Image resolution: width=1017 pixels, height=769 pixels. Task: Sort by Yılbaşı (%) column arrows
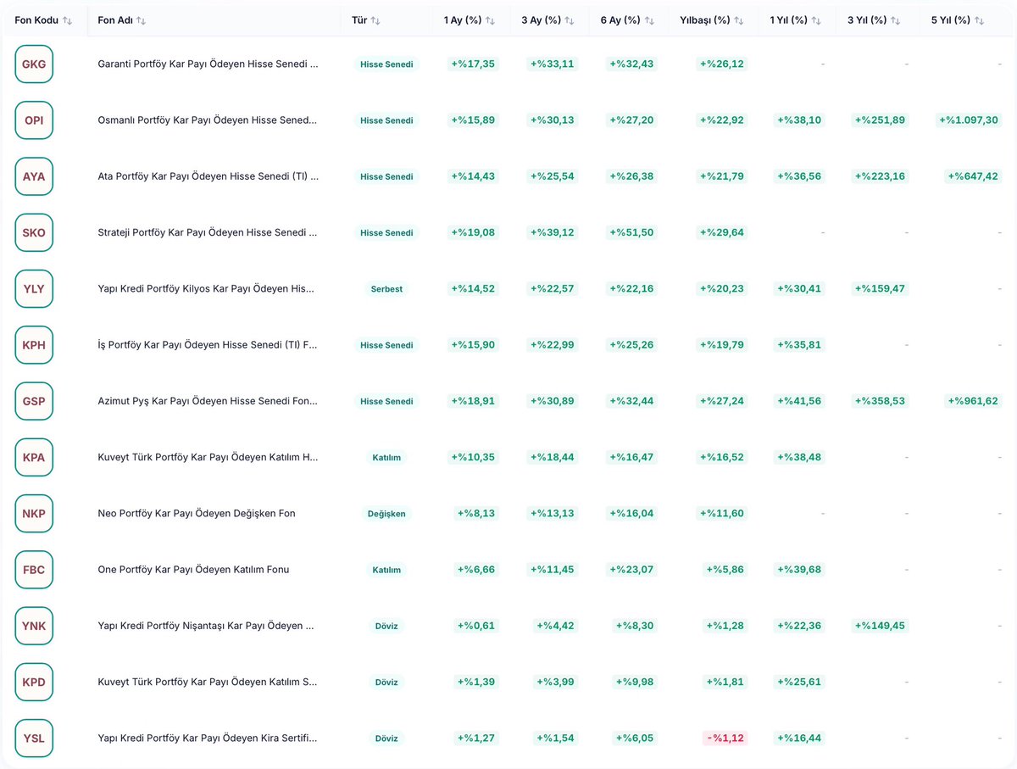[738, 20]
